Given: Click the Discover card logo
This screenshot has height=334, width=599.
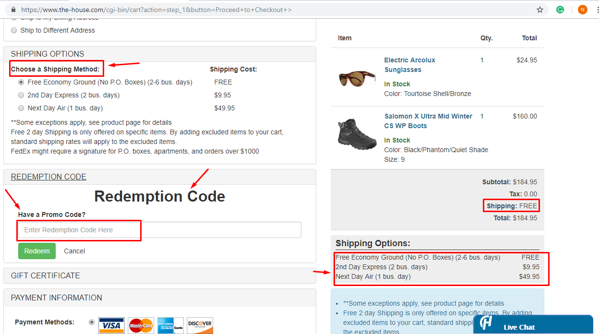Looking at the screenshot, I should click(x=200, y=326).
